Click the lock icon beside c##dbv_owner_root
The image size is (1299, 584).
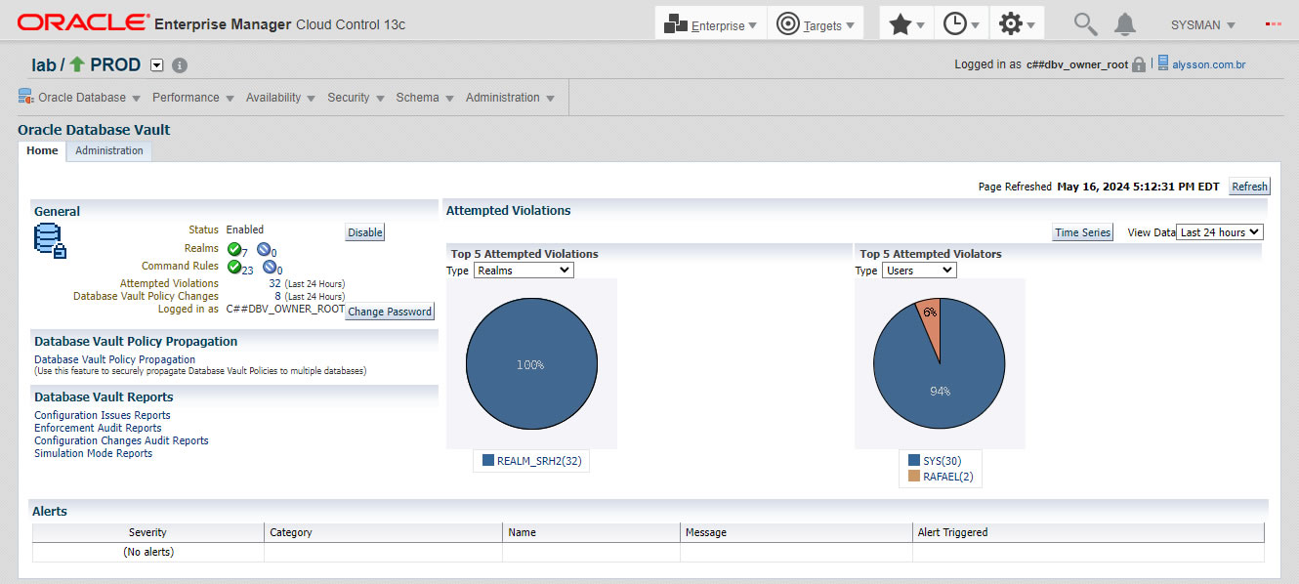1139,64
